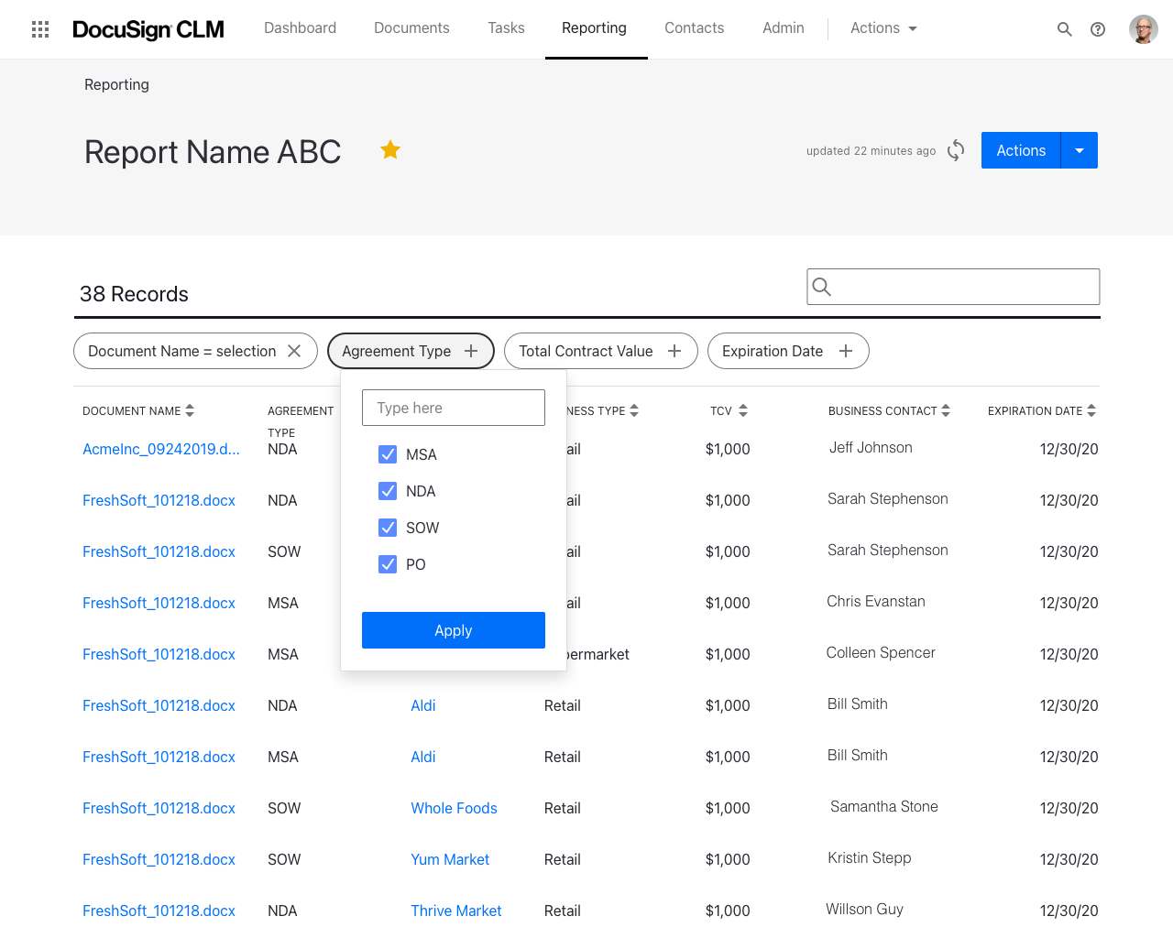Open AcmeInc_09242019 document link

tap(161, 449)
